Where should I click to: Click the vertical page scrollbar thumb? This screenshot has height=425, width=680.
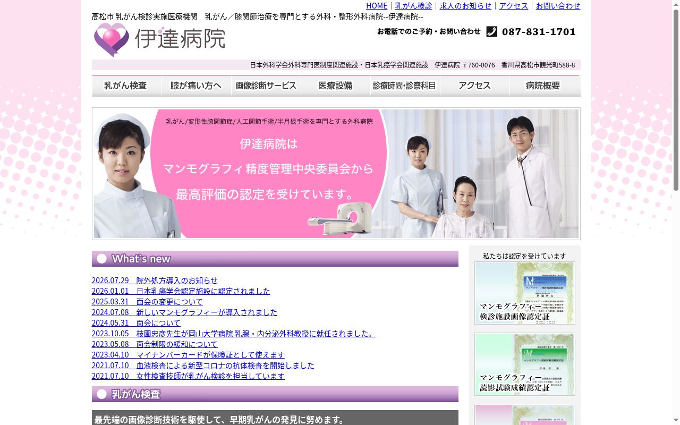[676, 99]
